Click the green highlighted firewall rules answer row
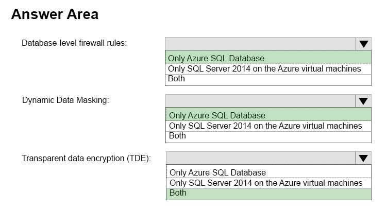The height and width of the screenshot is (210, 387). [x=268, y=57]
